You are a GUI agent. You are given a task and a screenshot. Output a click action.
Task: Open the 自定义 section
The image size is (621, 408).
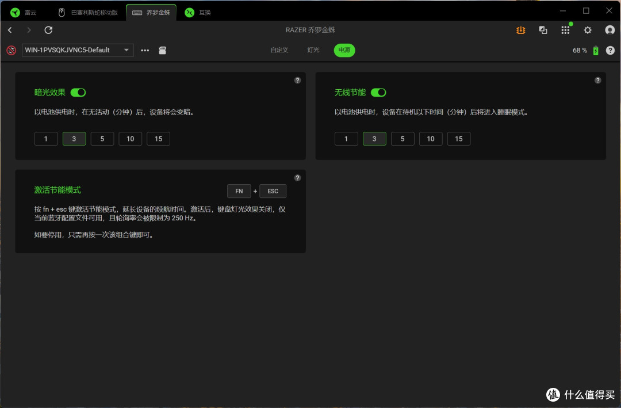pos(279,50)
